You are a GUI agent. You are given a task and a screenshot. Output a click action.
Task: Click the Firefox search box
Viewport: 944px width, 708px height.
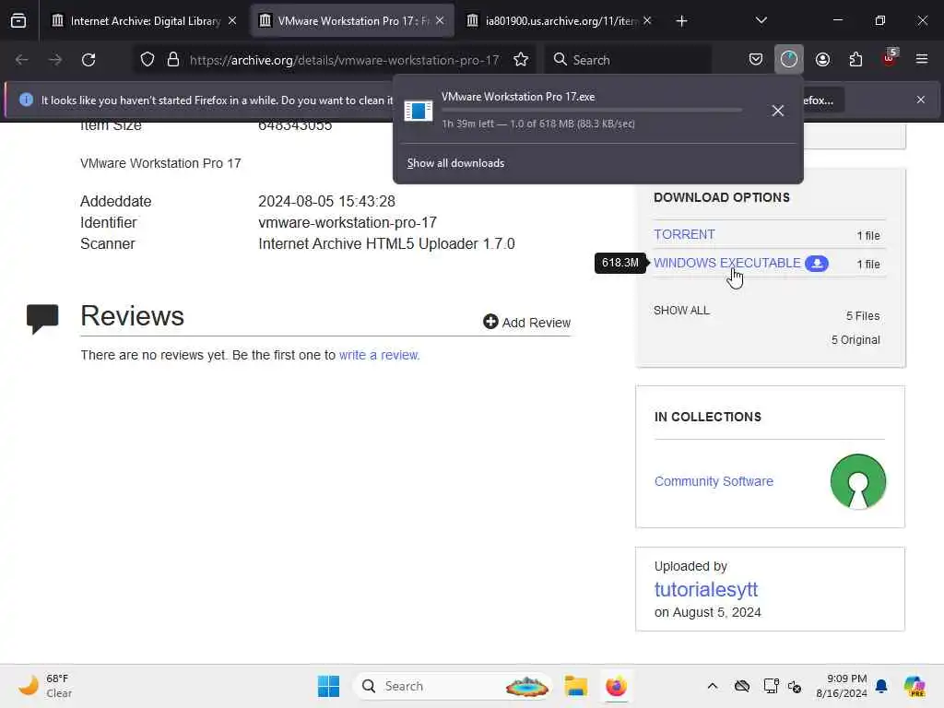tap(629, 60)
